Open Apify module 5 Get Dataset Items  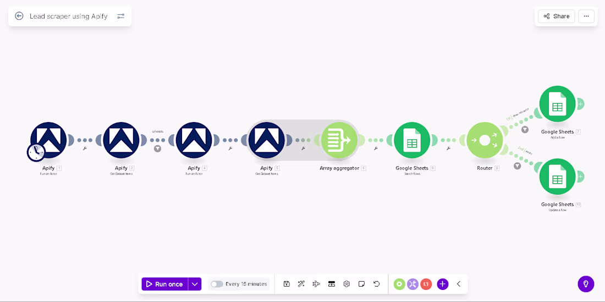(x=267, y=140)
